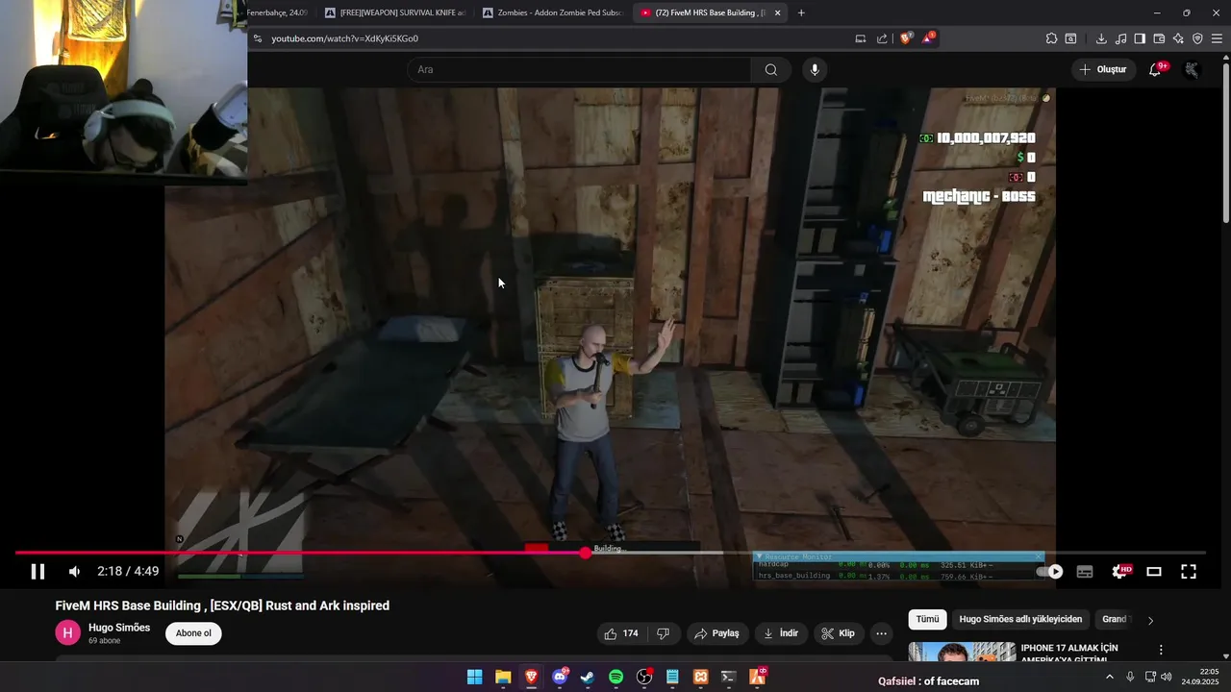Open Spotify from the taskbar

[x=615, y=678]
